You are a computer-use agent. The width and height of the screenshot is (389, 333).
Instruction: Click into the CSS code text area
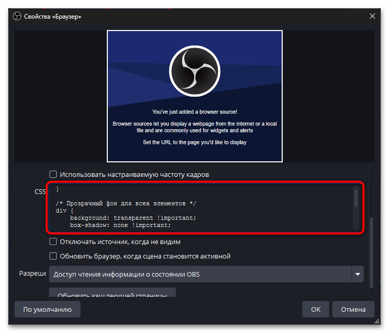coord(201,207)
